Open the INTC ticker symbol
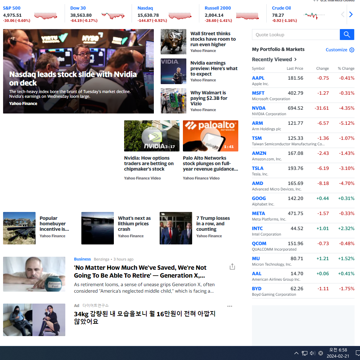Viewport: 360px width, 360px height. (x=257, y=228)
